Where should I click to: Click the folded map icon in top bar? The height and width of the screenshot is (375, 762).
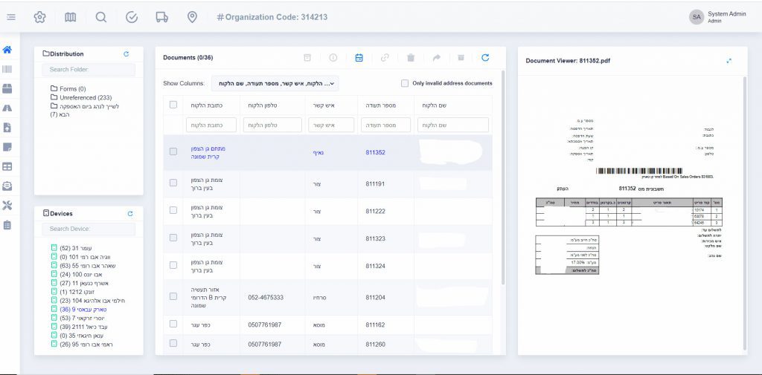pyautogui.click(x=70, y=17)
